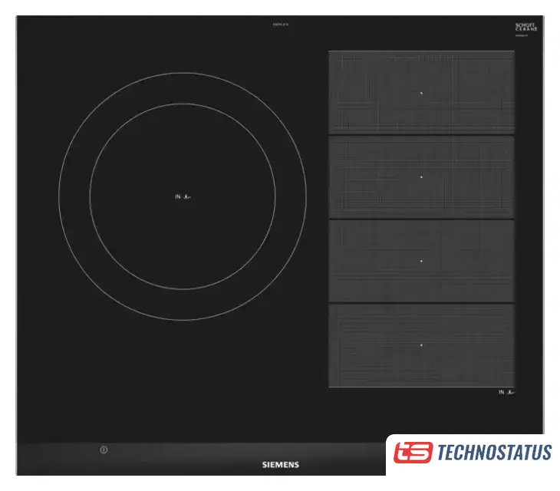Click the Schott Ceran logo

pyautogui.click(x=526, y=27)
